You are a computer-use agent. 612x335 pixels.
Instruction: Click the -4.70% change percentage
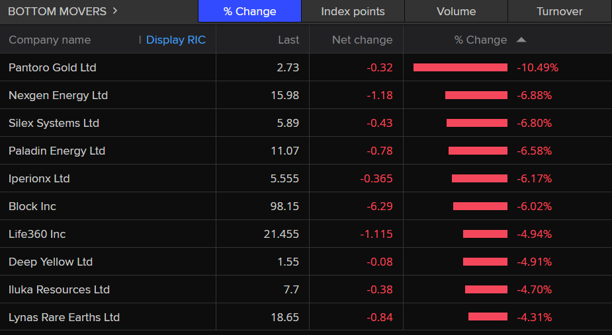pos(535,289)
